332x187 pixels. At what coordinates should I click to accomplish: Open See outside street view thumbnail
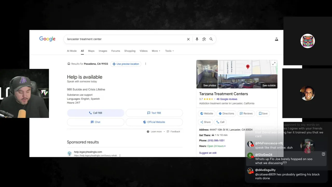[248, 82]
